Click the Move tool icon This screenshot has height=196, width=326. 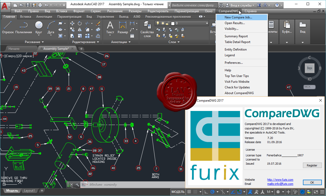[x=72, y=23]
